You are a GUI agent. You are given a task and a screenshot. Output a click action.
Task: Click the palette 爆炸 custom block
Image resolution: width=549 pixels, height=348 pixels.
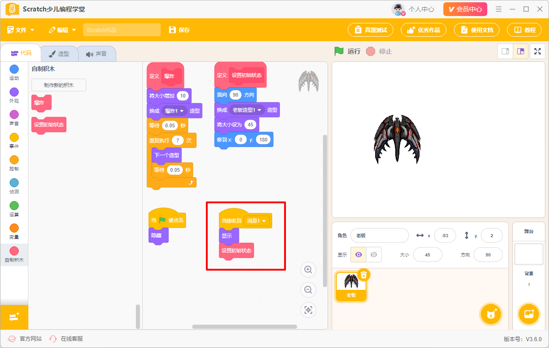41,103
